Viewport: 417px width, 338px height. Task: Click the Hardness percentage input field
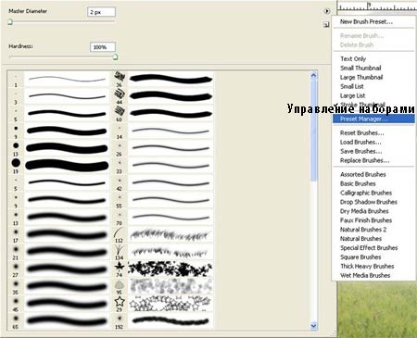103,47
